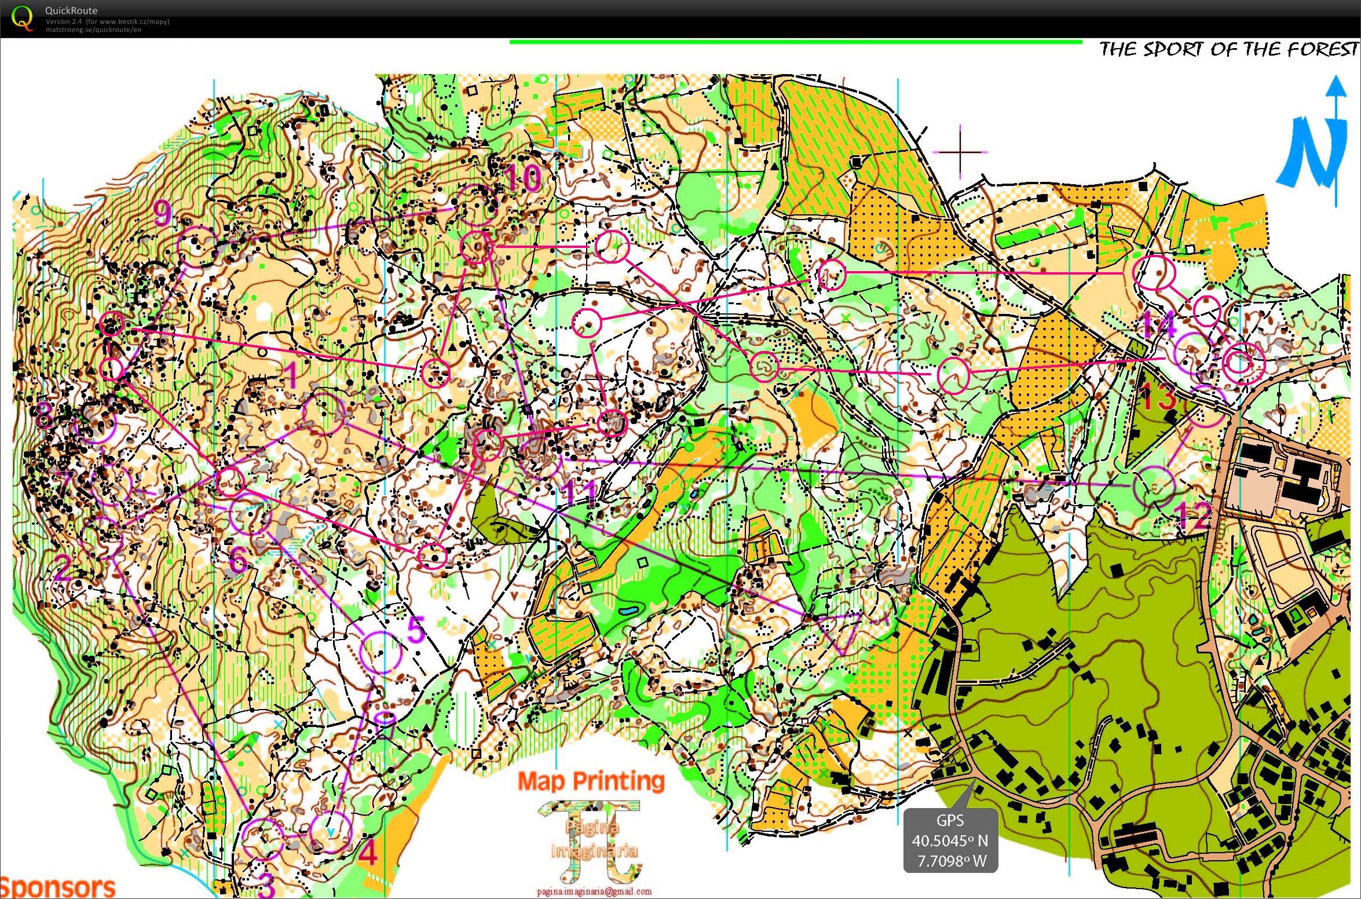The image size is (1361, 899).
Task: Click control number 1 label on map
Action: click(x=291, y=375)
